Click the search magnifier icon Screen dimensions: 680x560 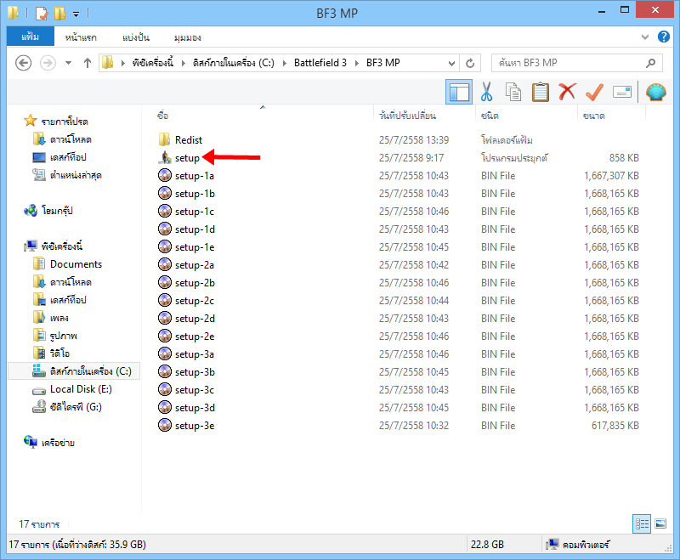[x=650, y=63]
